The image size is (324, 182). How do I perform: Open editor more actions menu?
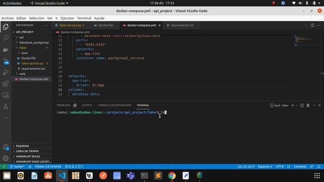click(x=318, y=25)
